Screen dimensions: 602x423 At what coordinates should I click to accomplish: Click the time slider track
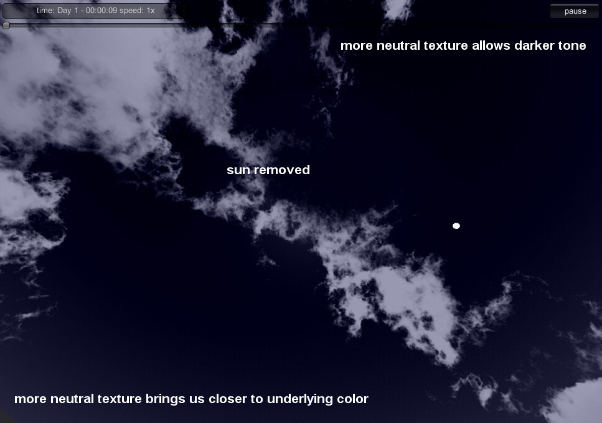pyautogui.click(x=301, y=26)
